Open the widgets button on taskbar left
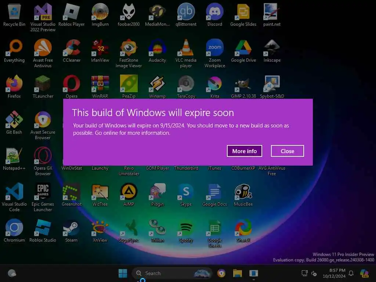 coord(12,273)
